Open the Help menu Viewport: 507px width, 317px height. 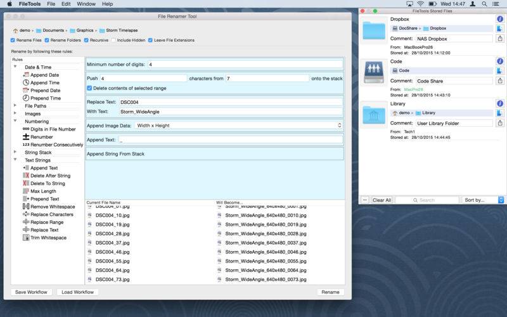coord(107,4)
